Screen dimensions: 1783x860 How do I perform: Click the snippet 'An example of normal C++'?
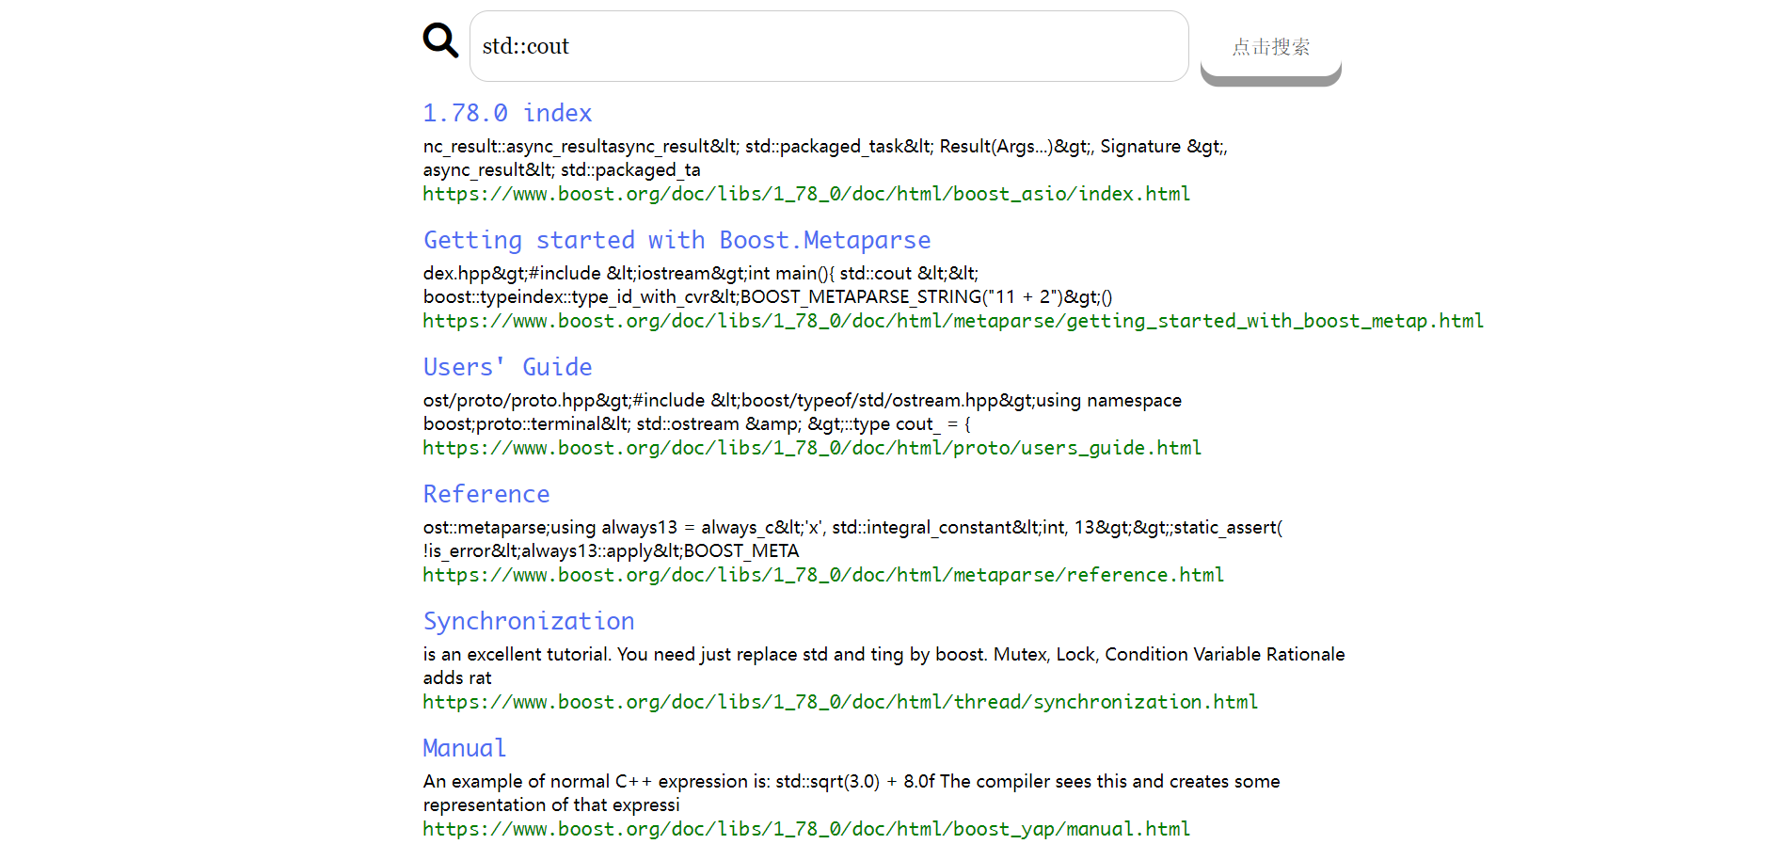coord(852,793)
